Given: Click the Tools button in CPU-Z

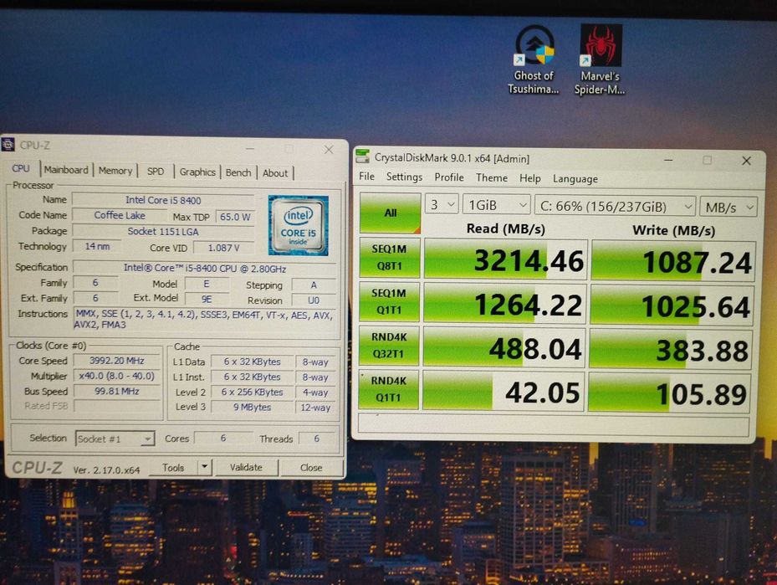Looking at the screenshot, I should click(x=173, y=467).
